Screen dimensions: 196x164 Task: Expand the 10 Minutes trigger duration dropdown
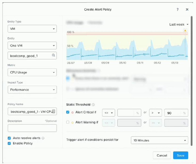tap(159, 140)
